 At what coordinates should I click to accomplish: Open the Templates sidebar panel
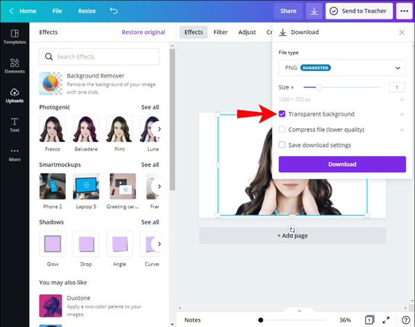pos(14,36)
